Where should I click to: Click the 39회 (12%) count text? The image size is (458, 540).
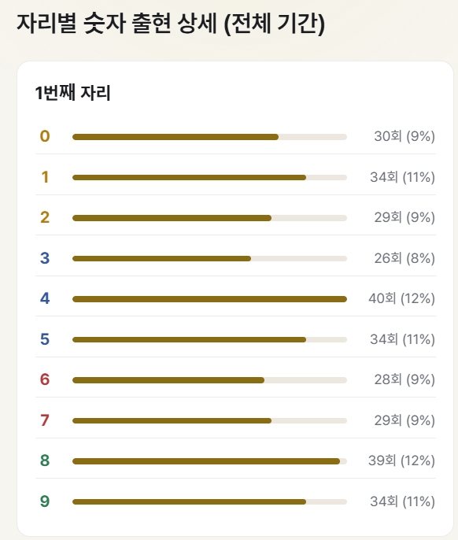pyautogui.click(x=401, y=460)
